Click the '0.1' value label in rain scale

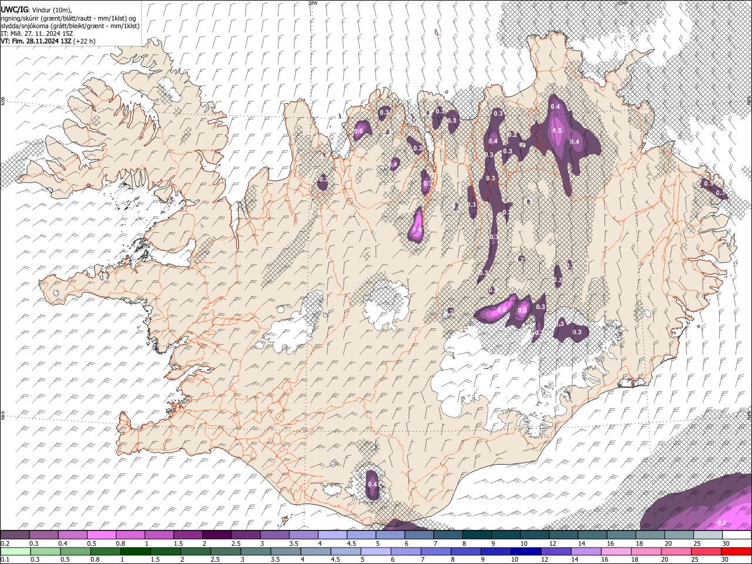coord(5,559)
